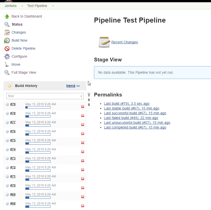
Task: Abort build #74 using red cancel icon
Action: (83, 152)
